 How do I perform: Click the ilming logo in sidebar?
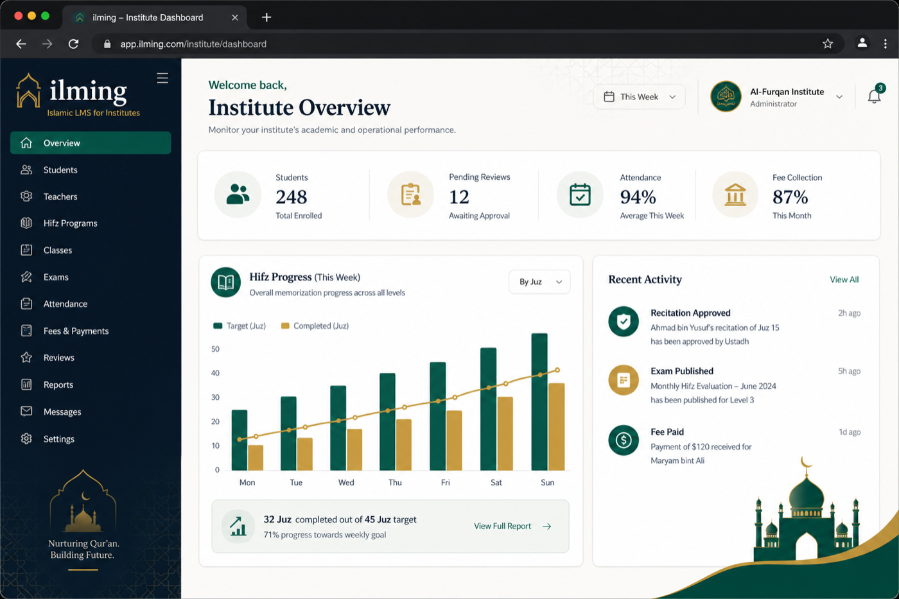(x=78, y=95)
